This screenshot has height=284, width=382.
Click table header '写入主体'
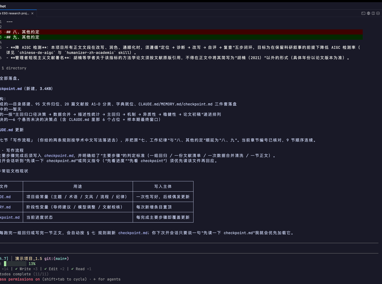coord(163,186)
